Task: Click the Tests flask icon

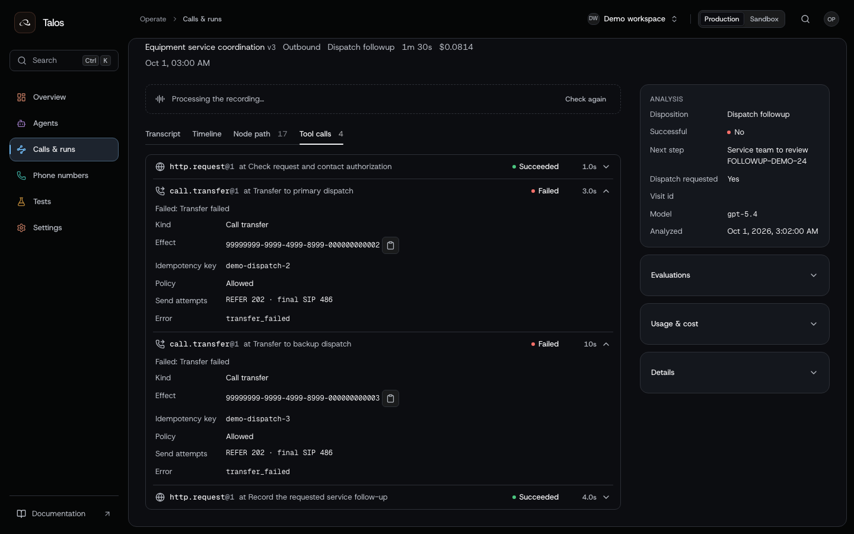Action: tap(21, 202)
